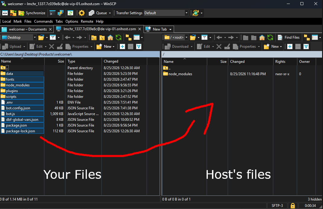Click remote panel back arrow
The width and height of the screenshot is (323, 209).
pyautogui.click(x=219, y=37)
